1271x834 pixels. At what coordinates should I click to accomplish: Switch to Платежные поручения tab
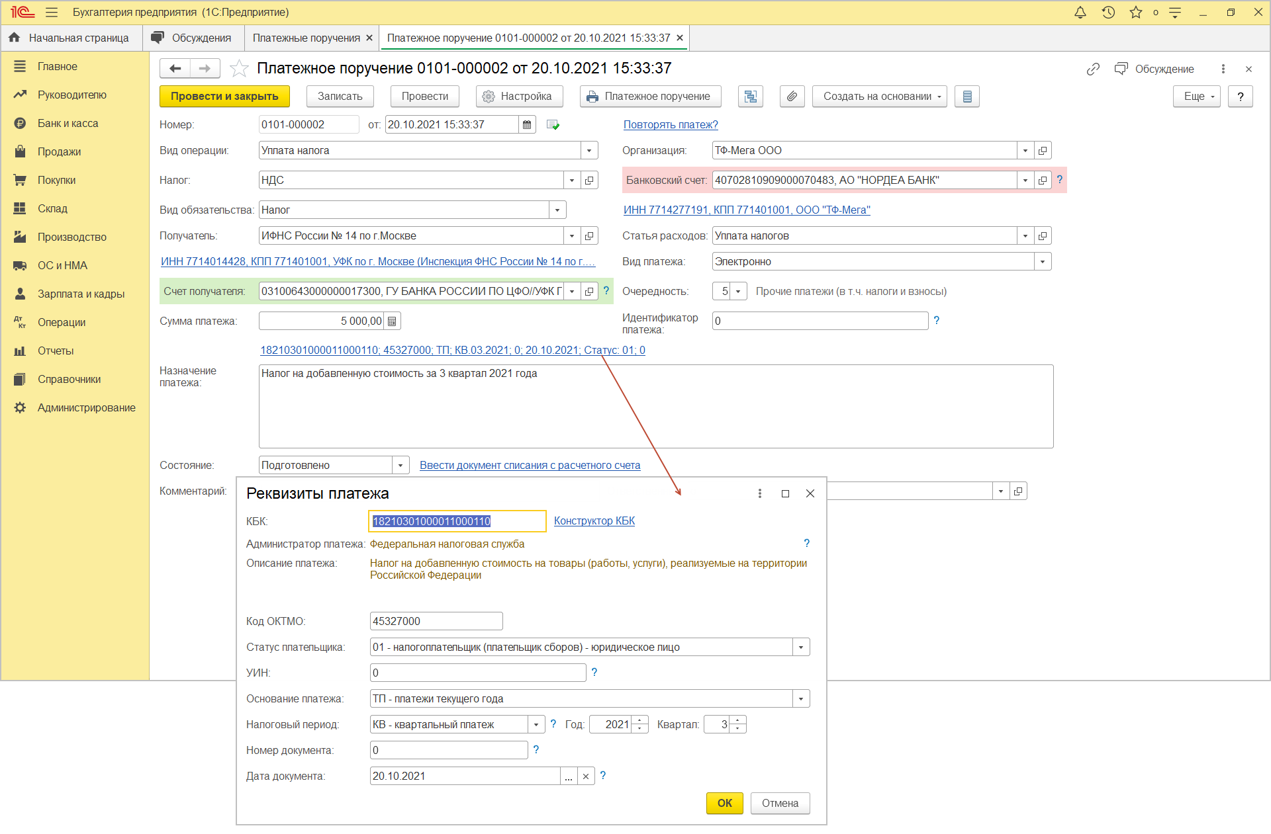(306, 38)
